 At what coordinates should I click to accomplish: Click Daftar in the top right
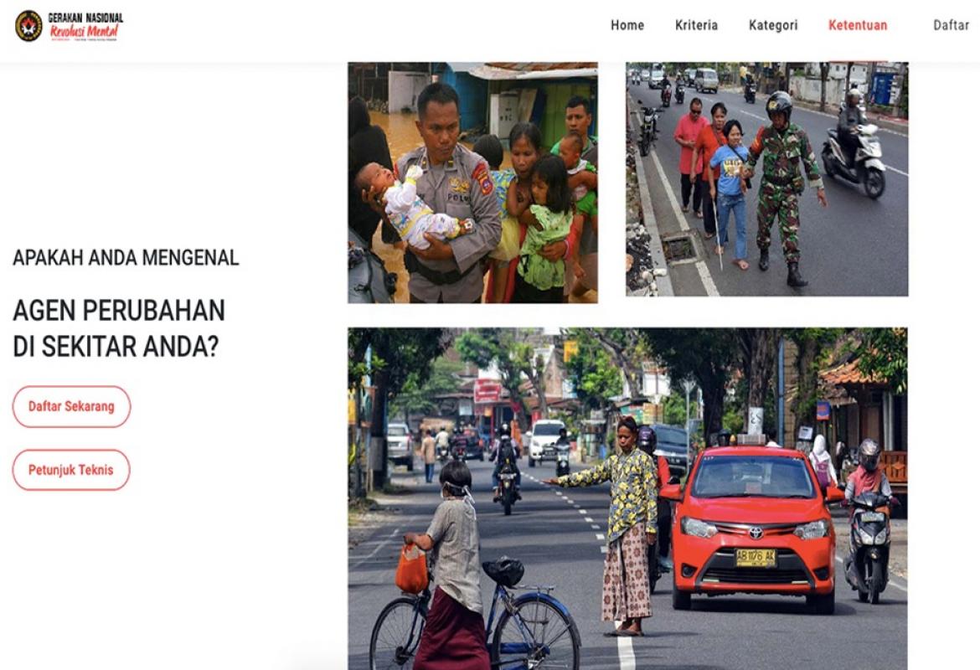click(x=951, y=25)
